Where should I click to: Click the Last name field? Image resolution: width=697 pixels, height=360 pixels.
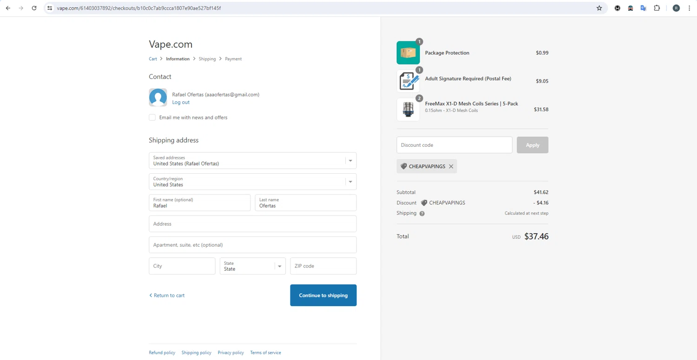click(306, 203)
